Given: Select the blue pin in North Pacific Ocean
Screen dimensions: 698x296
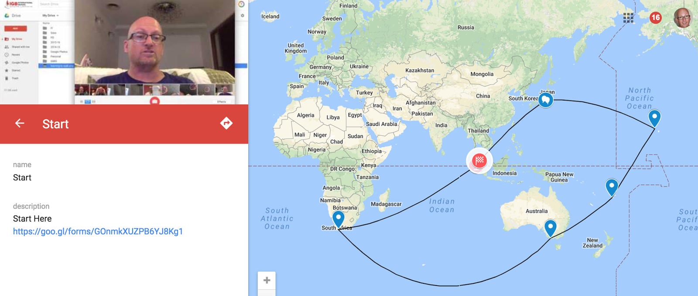Looking at the screenshot, I should coord(654,118).
